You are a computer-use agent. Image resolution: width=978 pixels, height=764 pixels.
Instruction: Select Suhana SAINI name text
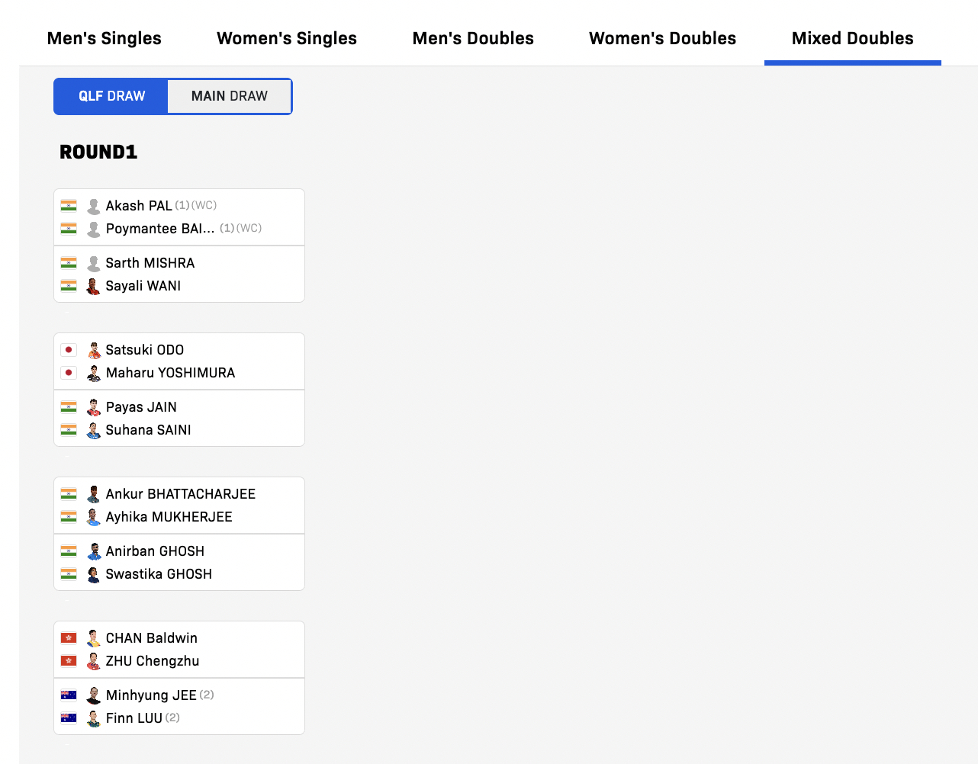point(149,430)
